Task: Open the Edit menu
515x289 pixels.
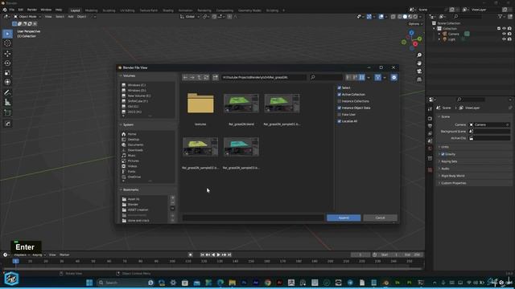Action: pos(21,10)
